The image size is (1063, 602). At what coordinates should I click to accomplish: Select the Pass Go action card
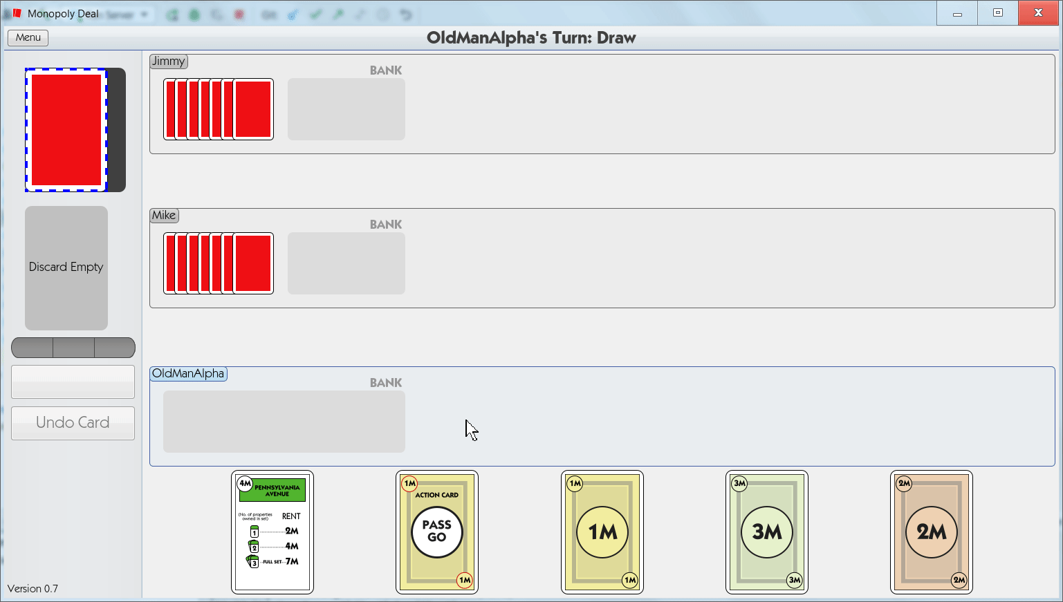(437, 532)
